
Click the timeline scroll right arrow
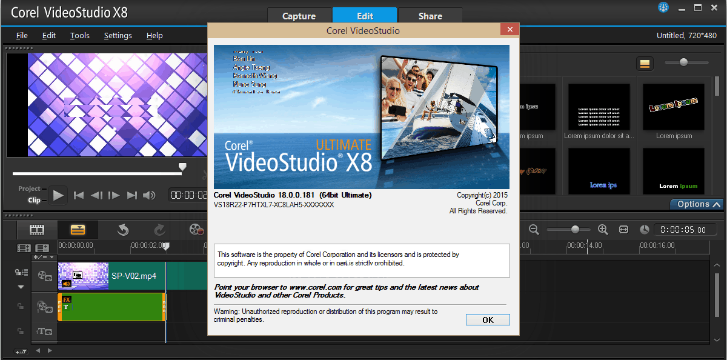pyautogui.click(x=50, y=350)
